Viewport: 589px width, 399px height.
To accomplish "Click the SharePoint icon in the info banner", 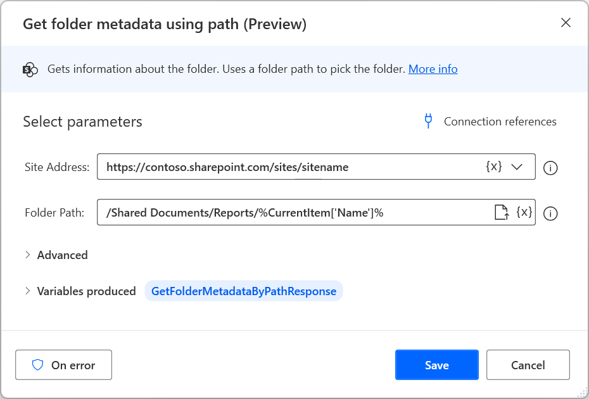I will pos(30,70).
